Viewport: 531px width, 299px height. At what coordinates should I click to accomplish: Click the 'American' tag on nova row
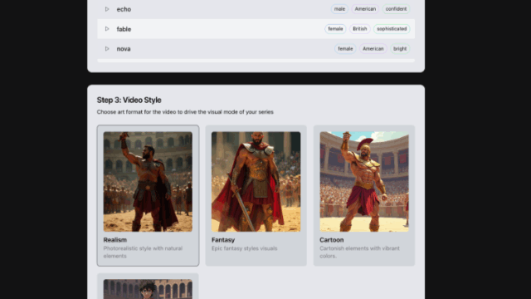[x=373, y=49]
